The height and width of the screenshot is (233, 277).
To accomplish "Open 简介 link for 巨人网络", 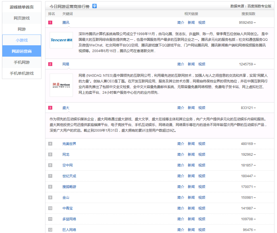I will point(181,230).
